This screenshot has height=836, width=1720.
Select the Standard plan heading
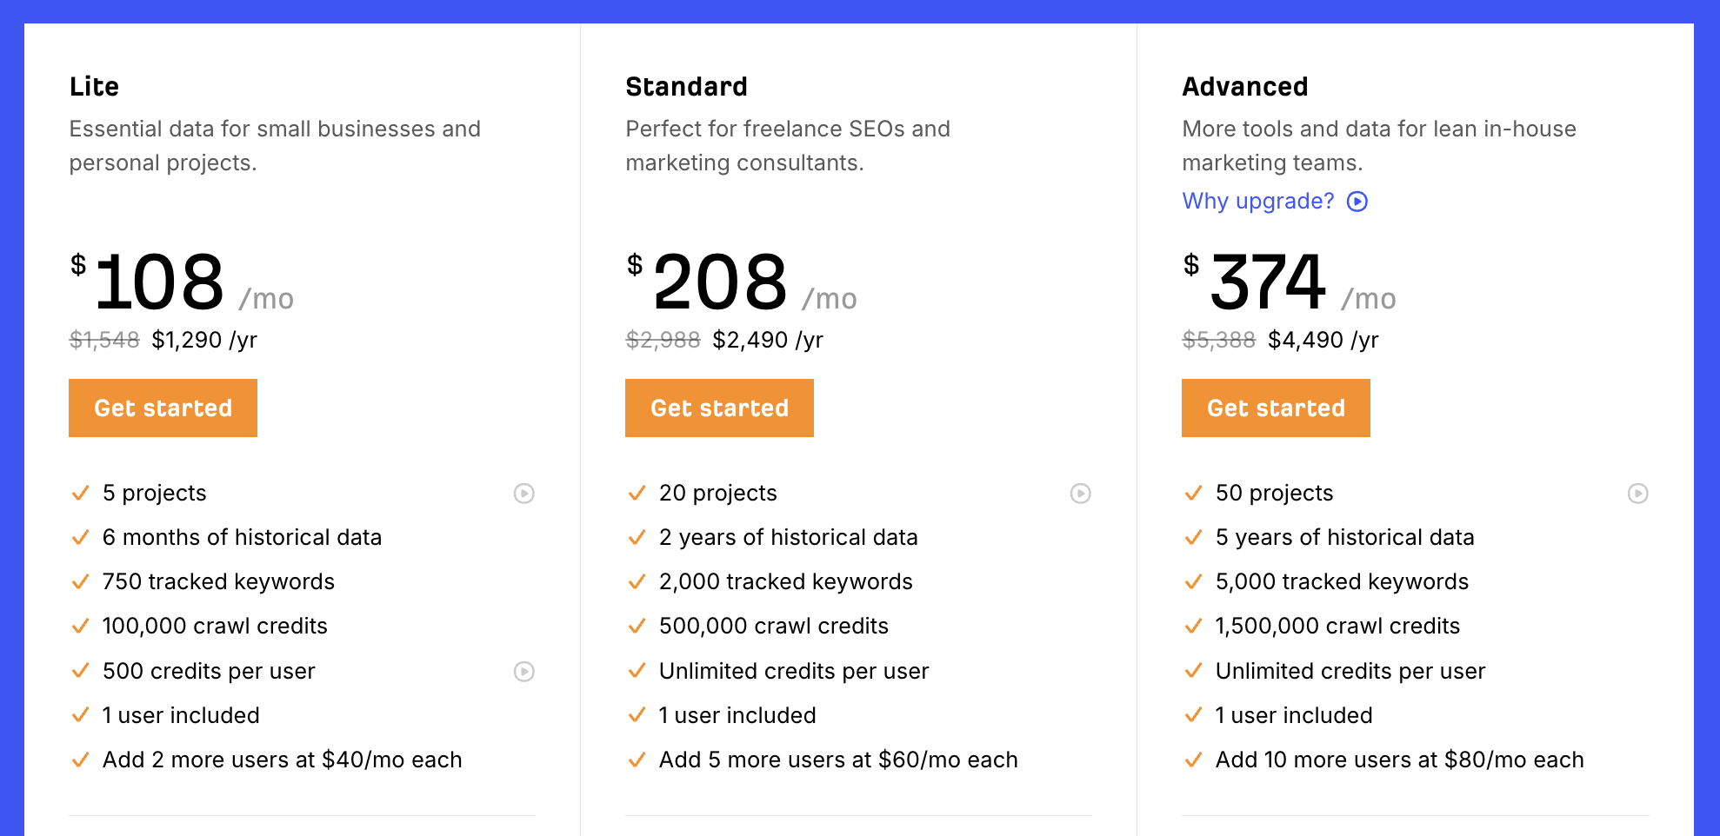click(x=686, y=87)
